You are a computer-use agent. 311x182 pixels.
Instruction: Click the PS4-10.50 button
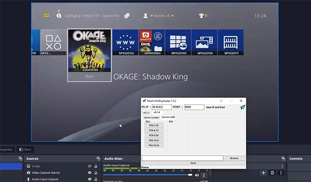click(x=154, y=145)
